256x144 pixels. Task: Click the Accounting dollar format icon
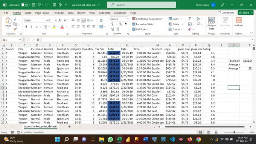click(112, 24)
